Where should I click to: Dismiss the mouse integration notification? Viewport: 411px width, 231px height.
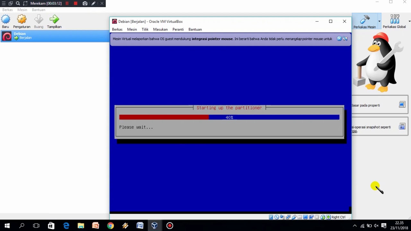click(x=339, y=38)
